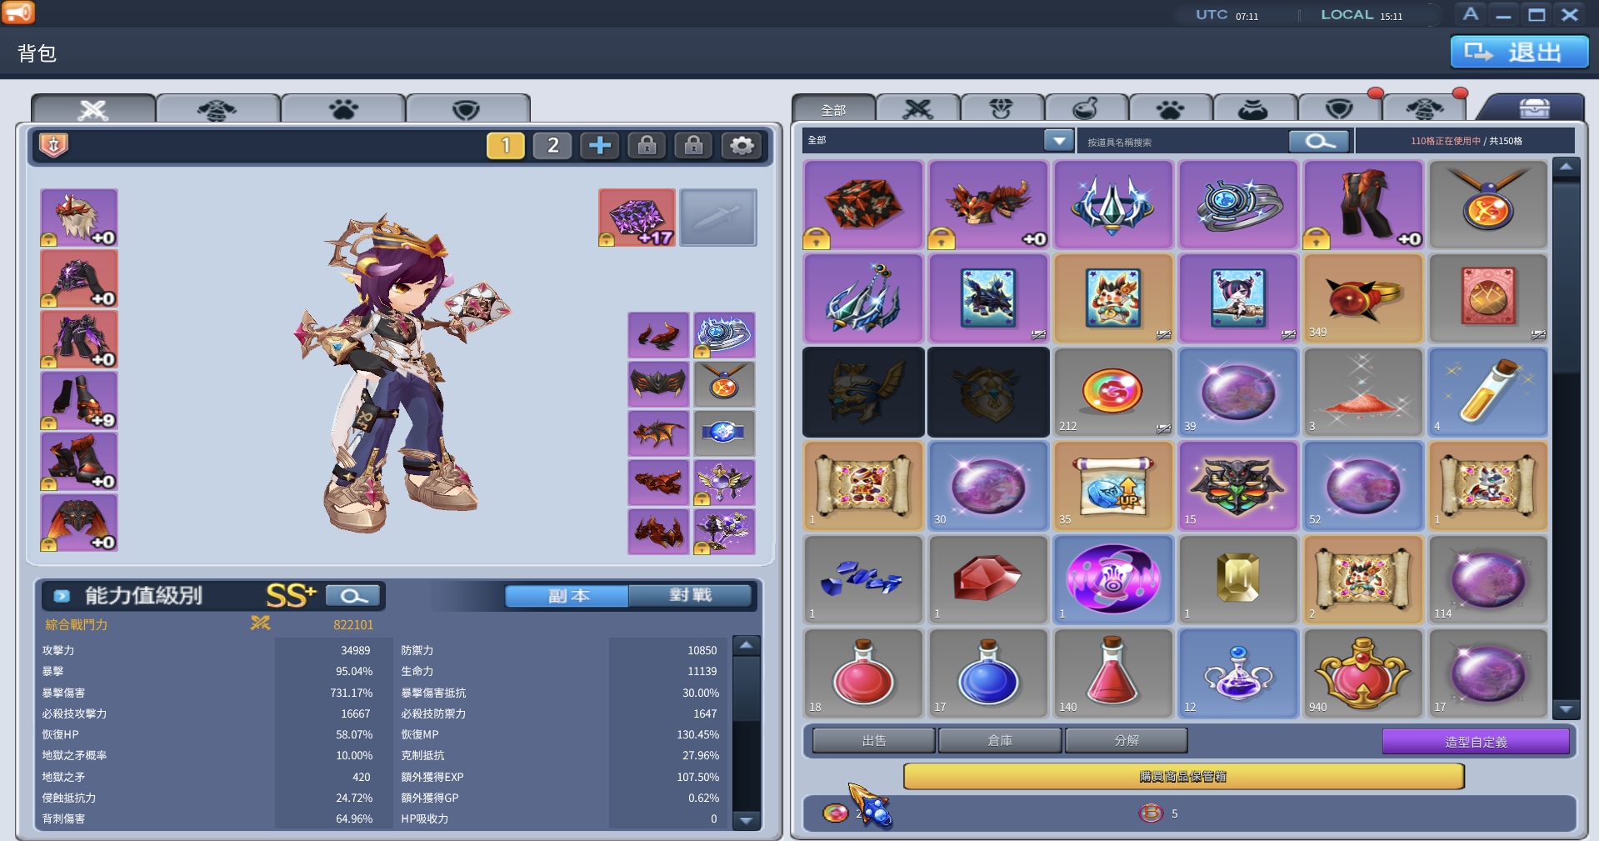
Task: Switch to equipment preset 2
Action: click(x=552, y=146)
